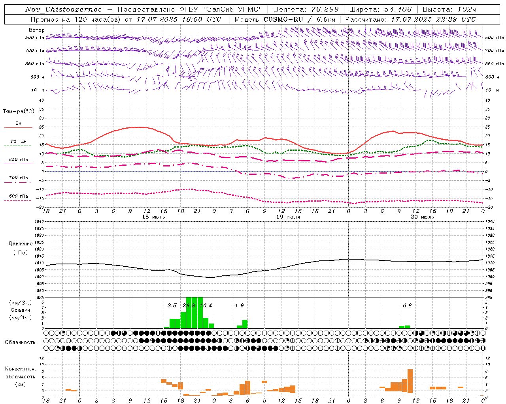506x404 pixels.
Task: Click the (мм/1ч.) units label
Action: coord(21,318)
